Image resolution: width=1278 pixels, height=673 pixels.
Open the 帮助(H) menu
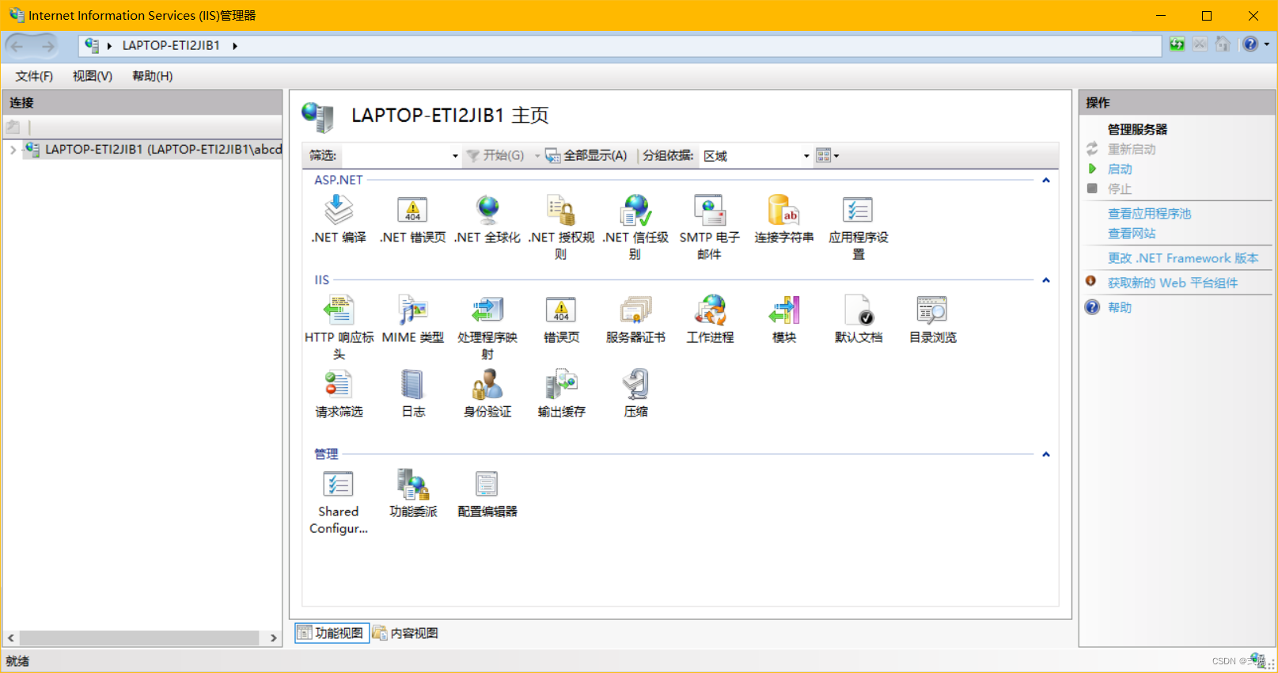coord(153,76)
